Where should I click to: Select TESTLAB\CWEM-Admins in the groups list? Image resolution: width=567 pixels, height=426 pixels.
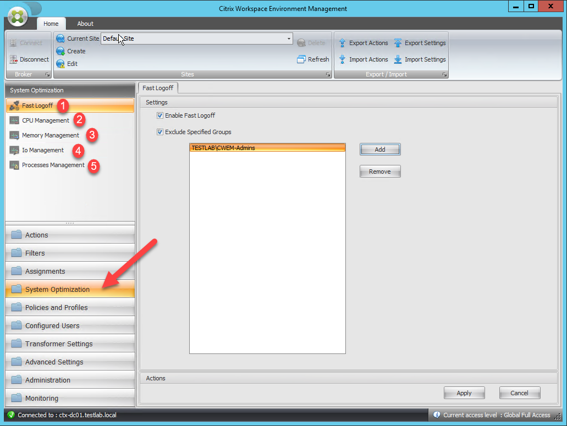pyautogui.click(x=267, y=148)
